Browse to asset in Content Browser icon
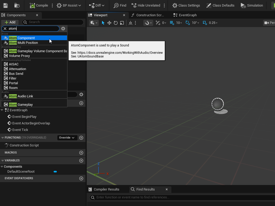 tap(17, 6)
